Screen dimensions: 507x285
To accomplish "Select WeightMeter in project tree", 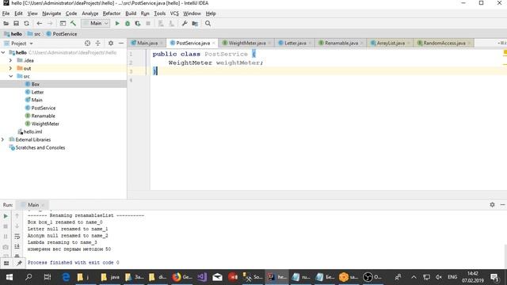I will coord(45,123).
